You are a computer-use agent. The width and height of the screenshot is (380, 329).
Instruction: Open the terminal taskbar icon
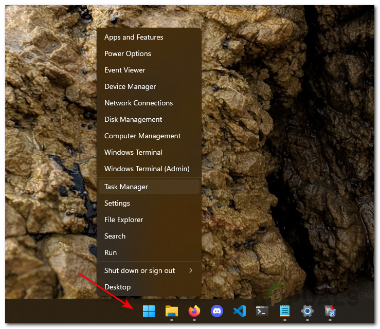262,311
